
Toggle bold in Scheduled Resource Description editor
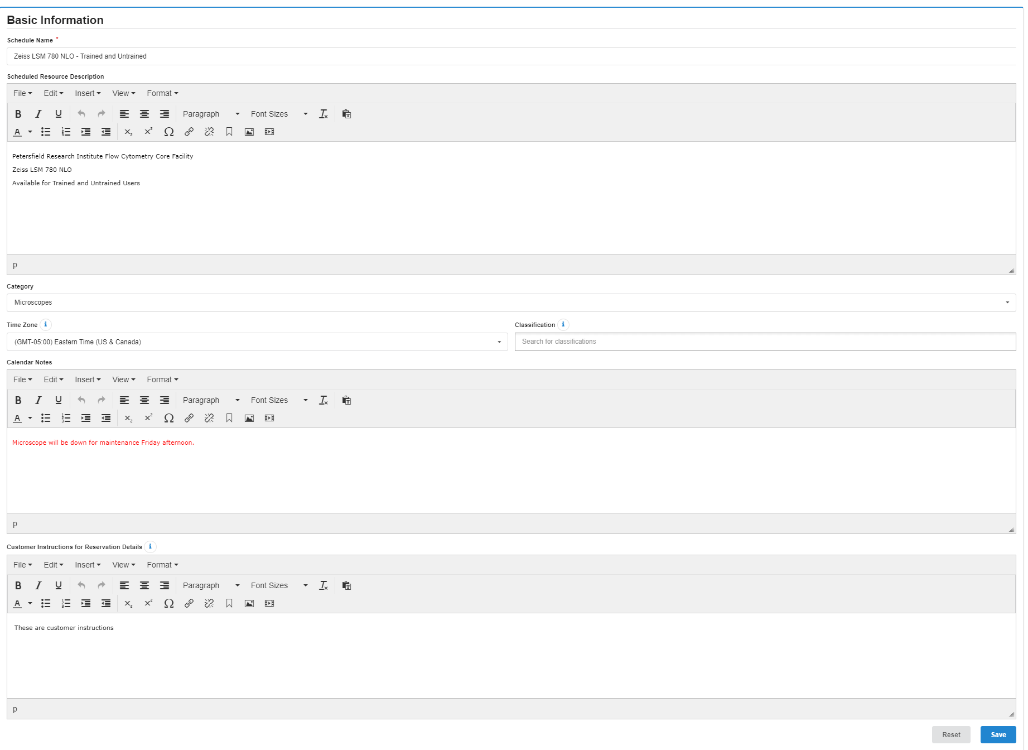pyautogui.click(x=18, y=114)
